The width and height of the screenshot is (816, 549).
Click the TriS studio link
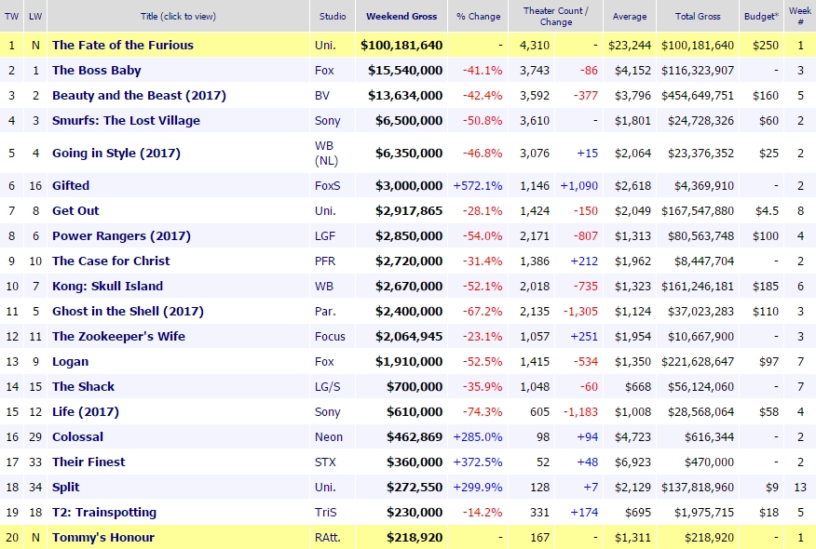326,513
